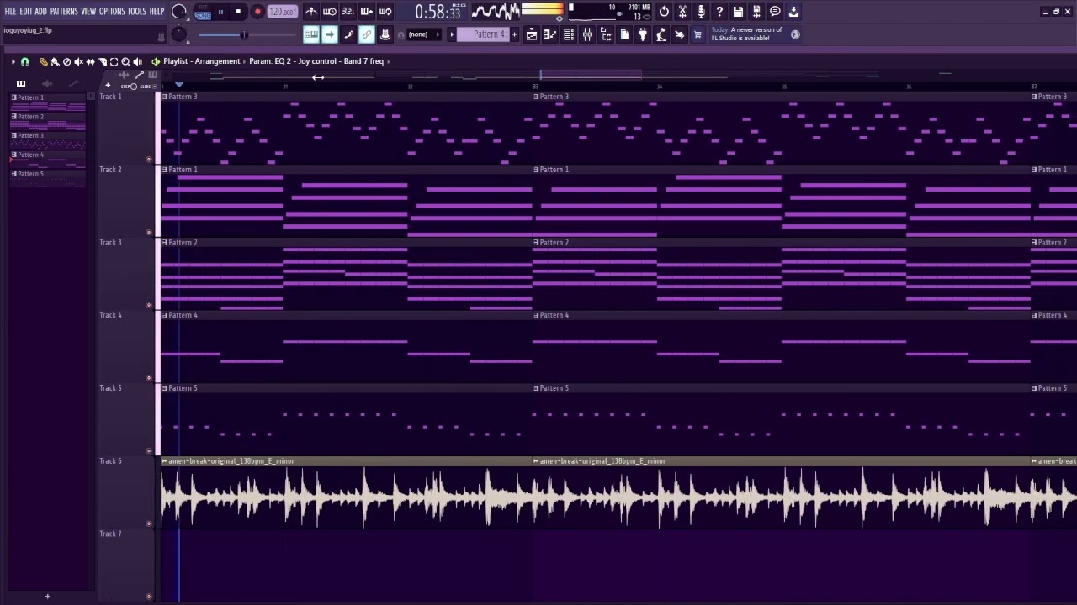Open first Pattern 1 clip menu on Track 2
Screen dimensions: 1077x605
coord(165,170)
